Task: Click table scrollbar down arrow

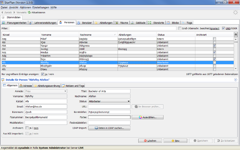Action: pyautogui.click(x=236, y=69)
